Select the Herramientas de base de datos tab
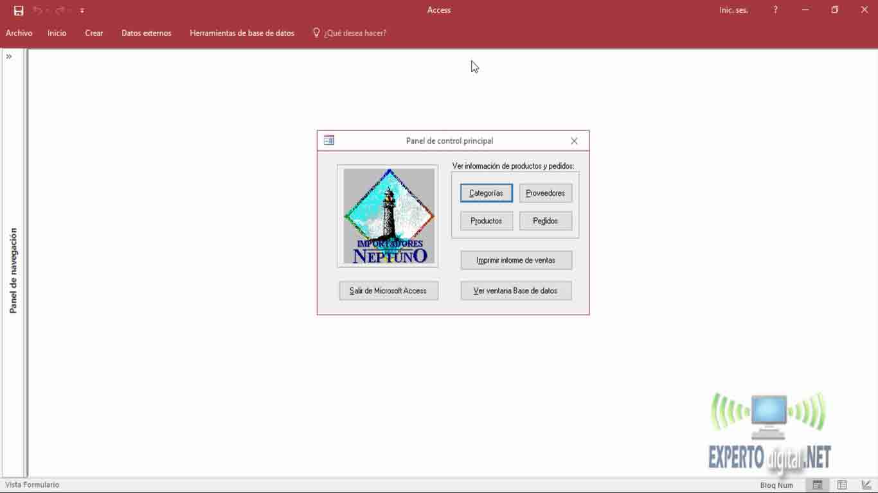 (x=242, y=33)
